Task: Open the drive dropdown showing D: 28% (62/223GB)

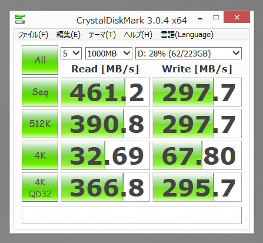Action: pyautogui.click(x=188, y=54)
